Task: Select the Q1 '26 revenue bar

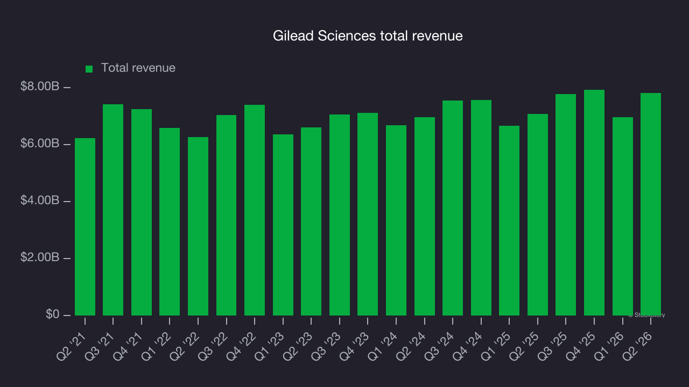Action: click(x=623, y=216)
